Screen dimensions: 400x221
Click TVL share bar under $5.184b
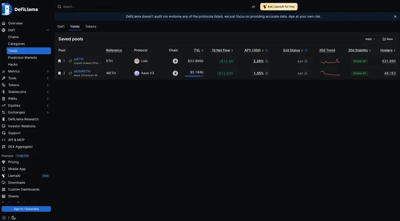point(194,76)
